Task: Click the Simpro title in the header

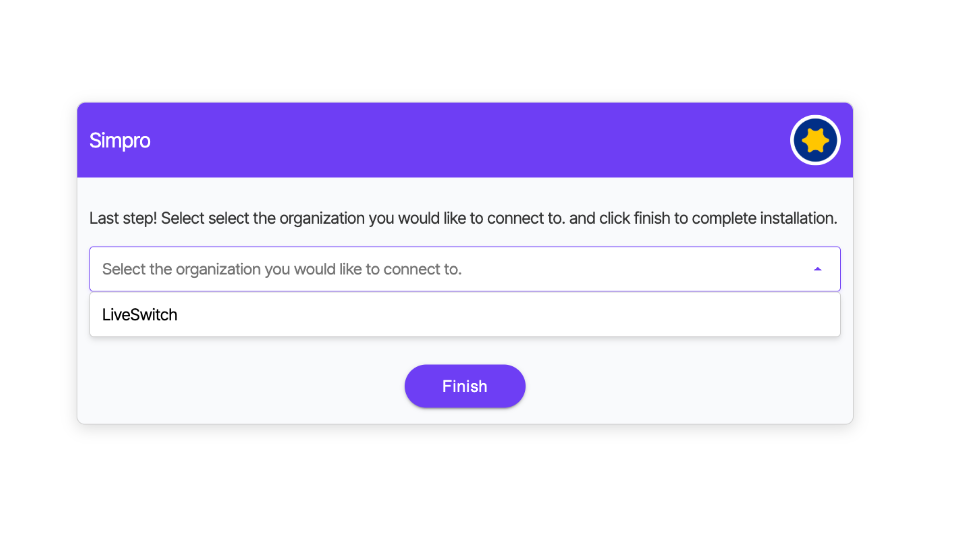Action: pos(120,141)
